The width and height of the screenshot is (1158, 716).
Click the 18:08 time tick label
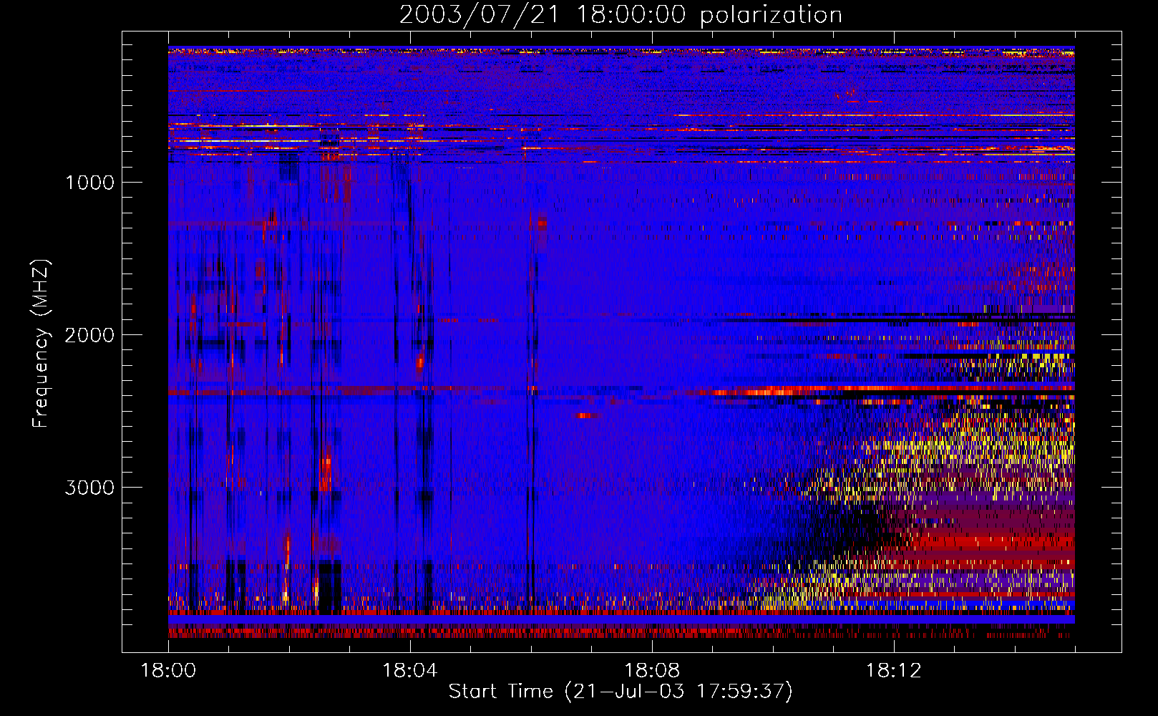tap(652, 671)
